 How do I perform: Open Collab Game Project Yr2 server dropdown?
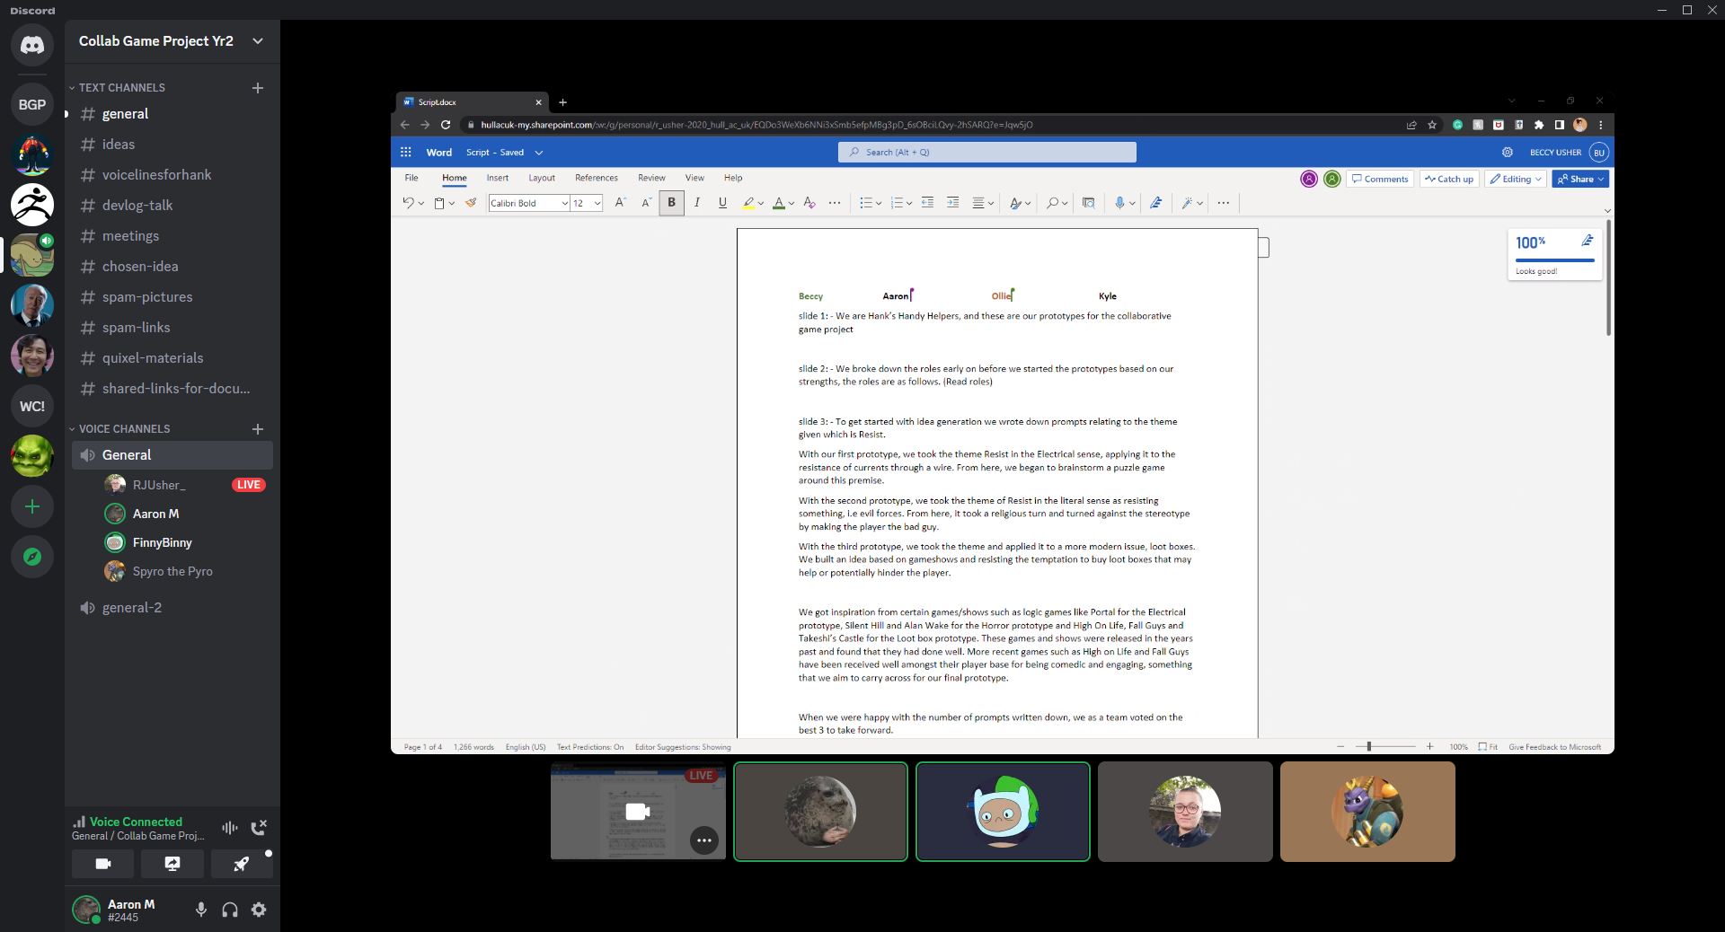pos(258,41)
